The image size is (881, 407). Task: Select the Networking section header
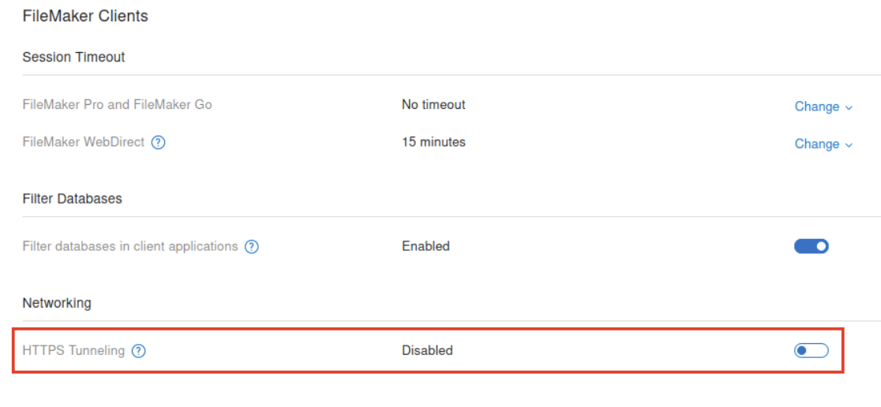tap(57, 303)
